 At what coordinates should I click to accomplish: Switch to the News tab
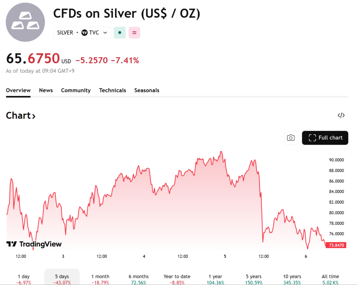(46, 90)
